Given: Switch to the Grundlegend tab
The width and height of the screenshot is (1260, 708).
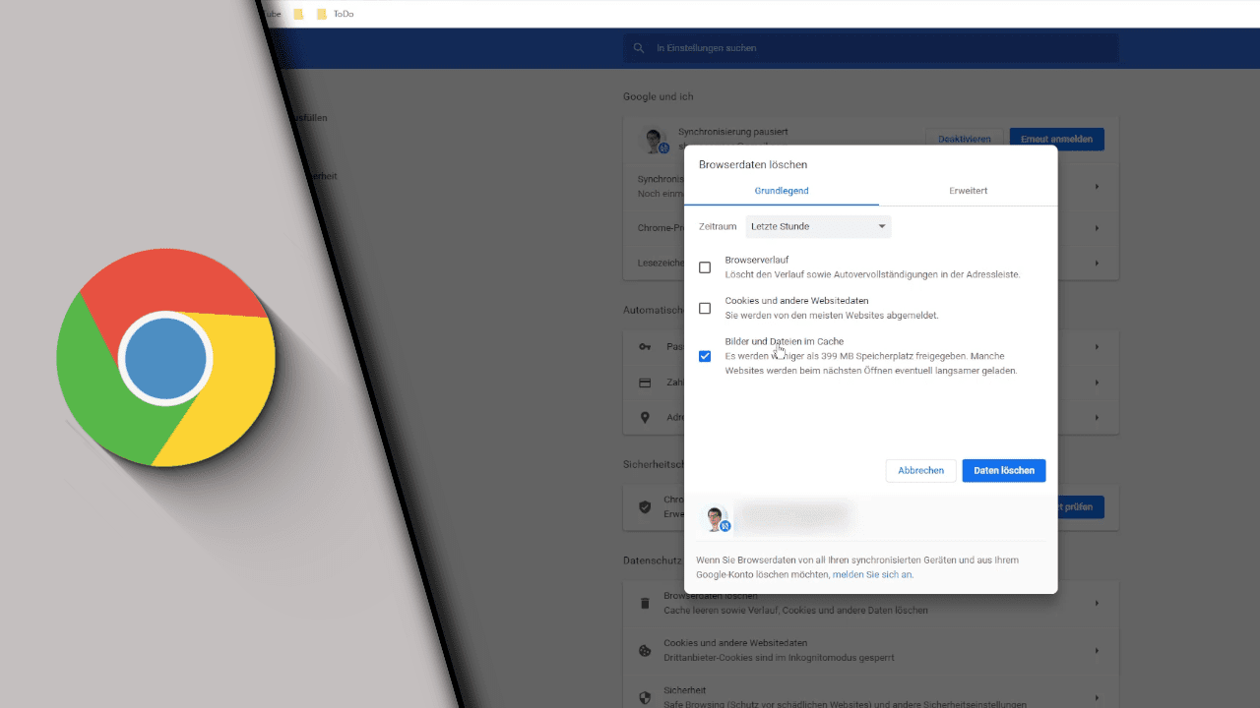Looking at the screenshot, I should [x=782, y=191].
